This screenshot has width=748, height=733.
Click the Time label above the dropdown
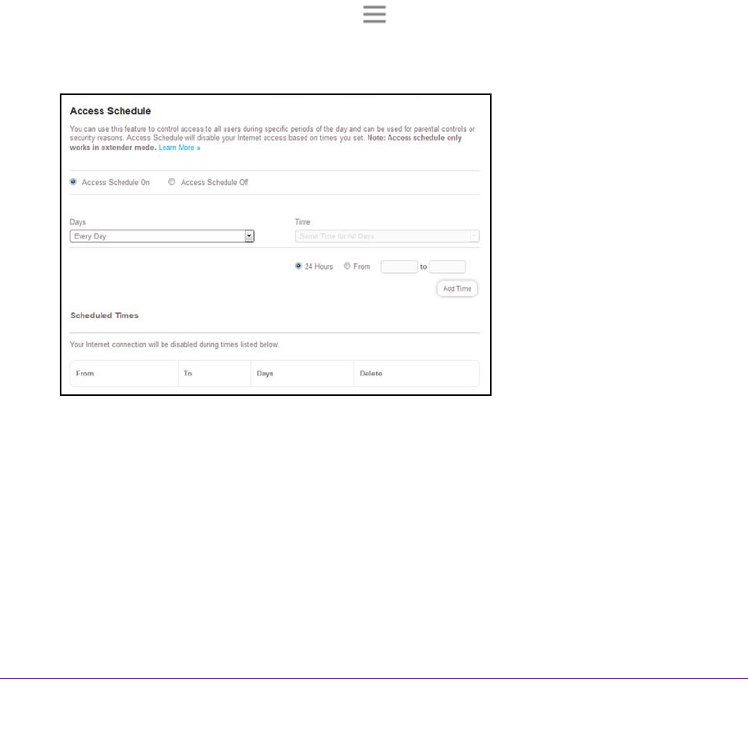302,222
